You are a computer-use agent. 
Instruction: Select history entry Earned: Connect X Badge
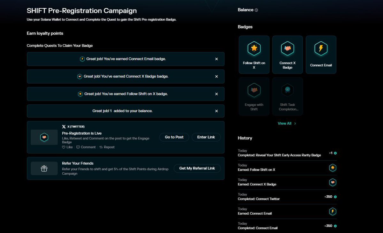[287, 182]
